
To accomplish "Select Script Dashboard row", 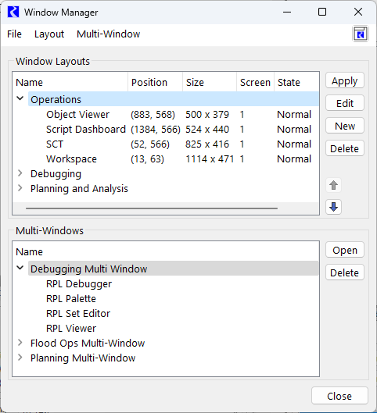I will [166, 130].
